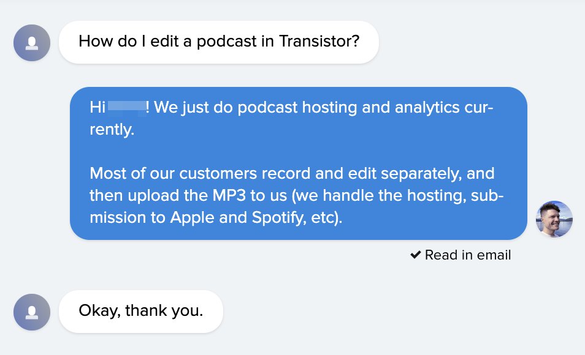Click "podcast hosting" in the agent reply
The width and height of the screenshot is (585, 355).
281,108
